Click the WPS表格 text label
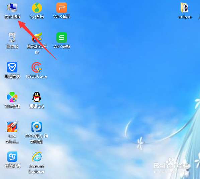The height and width of the screenshot is (179, 200). [x=62, y=46]
